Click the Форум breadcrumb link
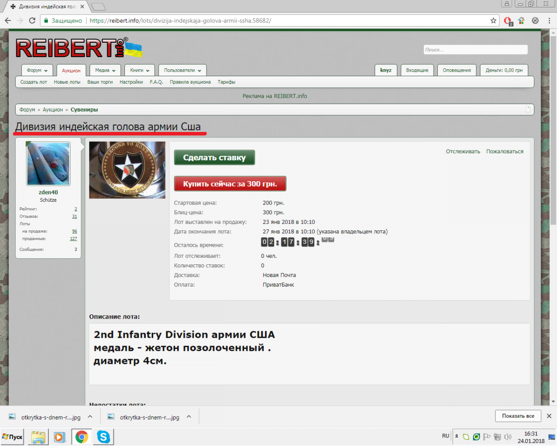Screen dimensions: 557x446 click(27, 110)
